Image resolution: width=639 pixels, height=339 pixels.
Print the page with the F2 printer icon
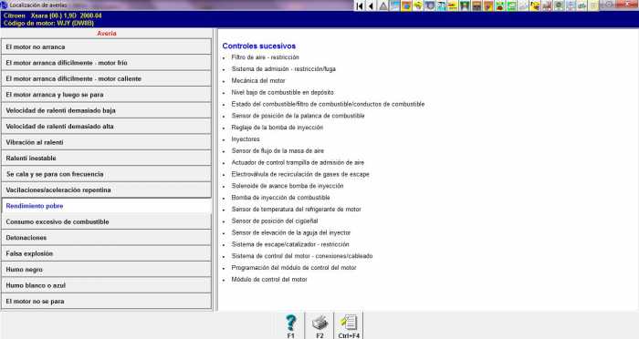[x=319, y=326]
